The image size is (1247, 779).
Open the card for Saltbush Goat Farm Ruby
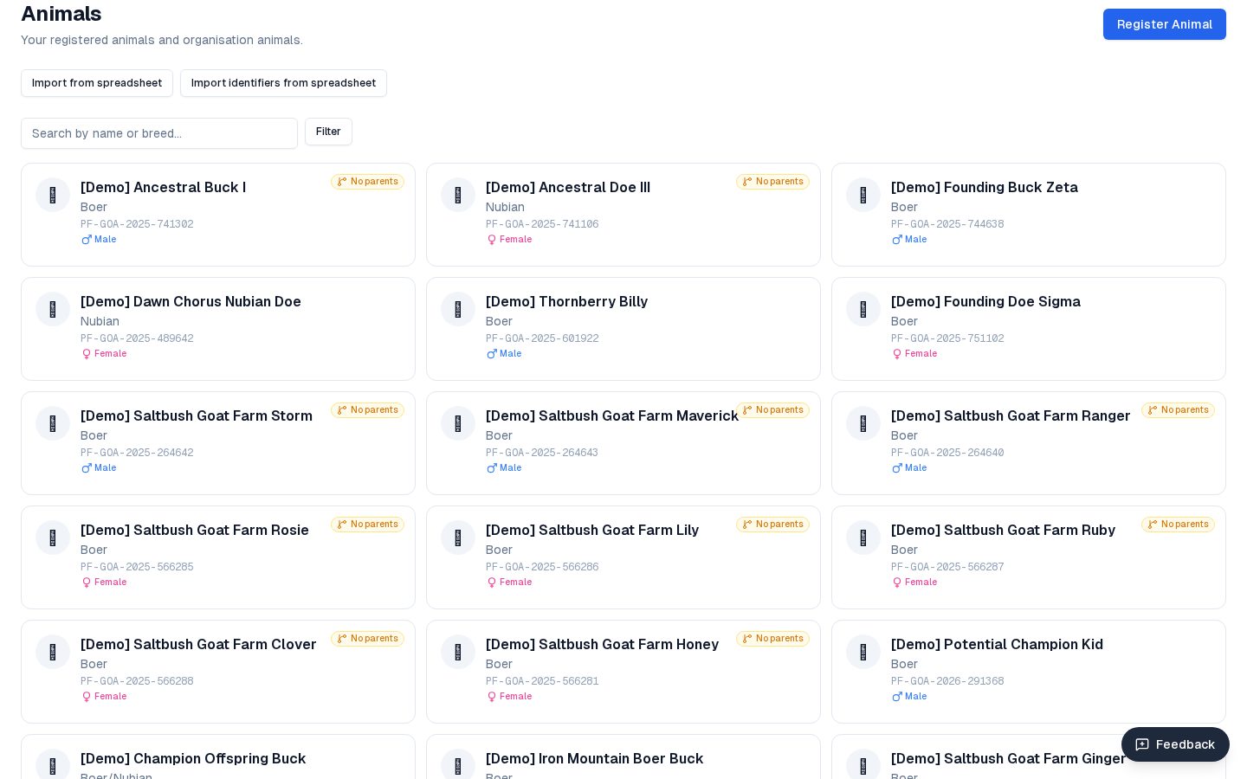point(1029,557)
